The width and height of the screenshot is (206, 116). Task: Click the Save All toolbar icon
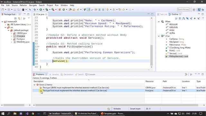[x=19, y=10]
